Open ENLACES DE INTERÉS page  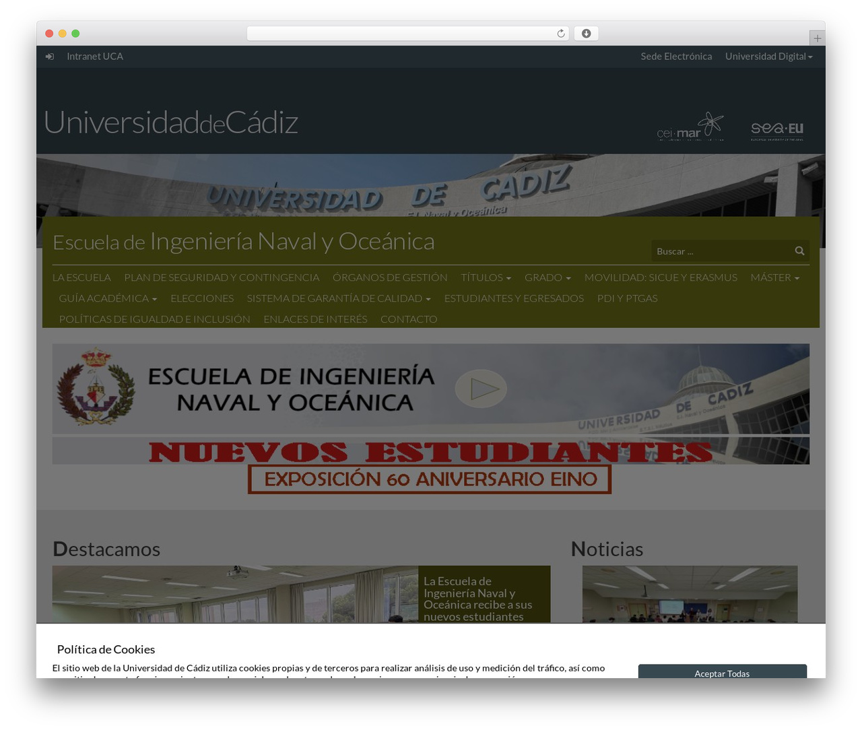pyautogui.click(x=315, y=319)
